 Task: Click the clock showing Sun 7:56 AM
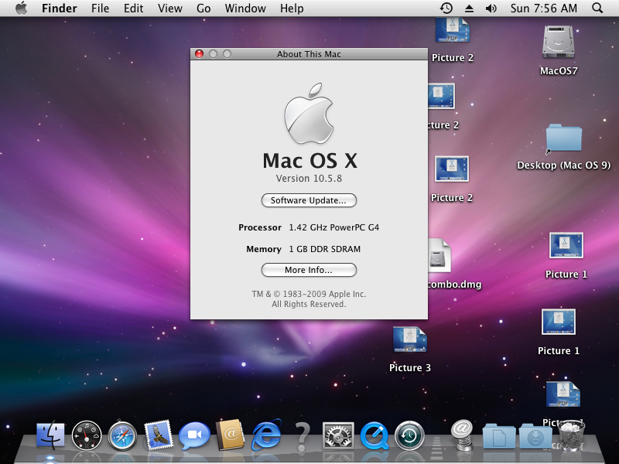543,9
